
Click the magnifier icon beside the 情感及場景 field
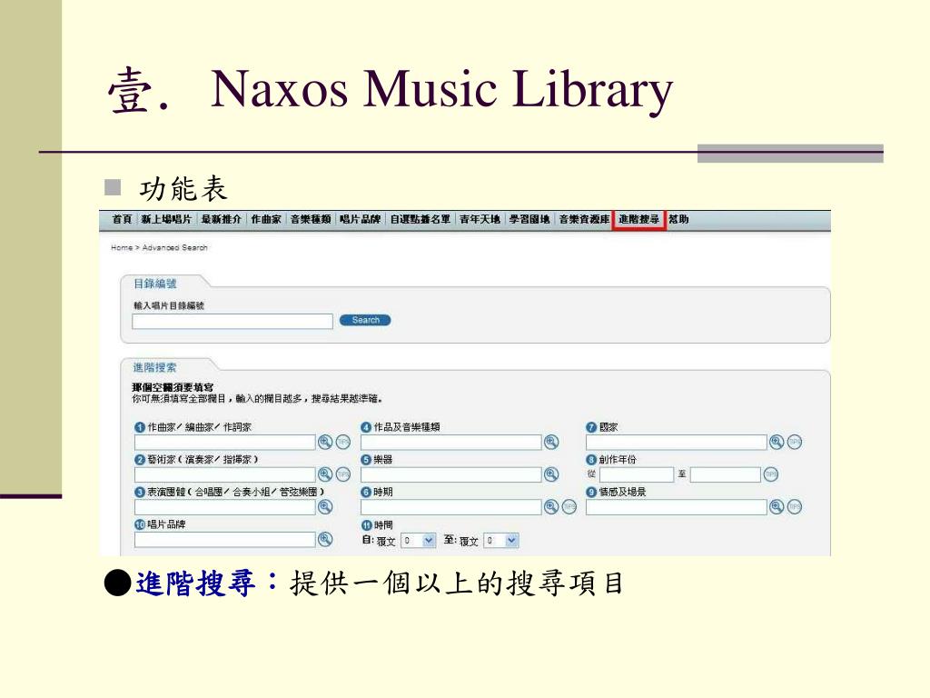777,507
